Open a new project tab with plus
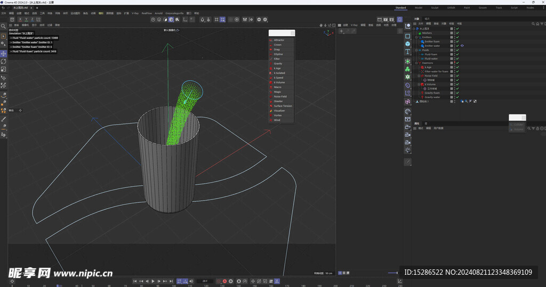 pos(37,7)
